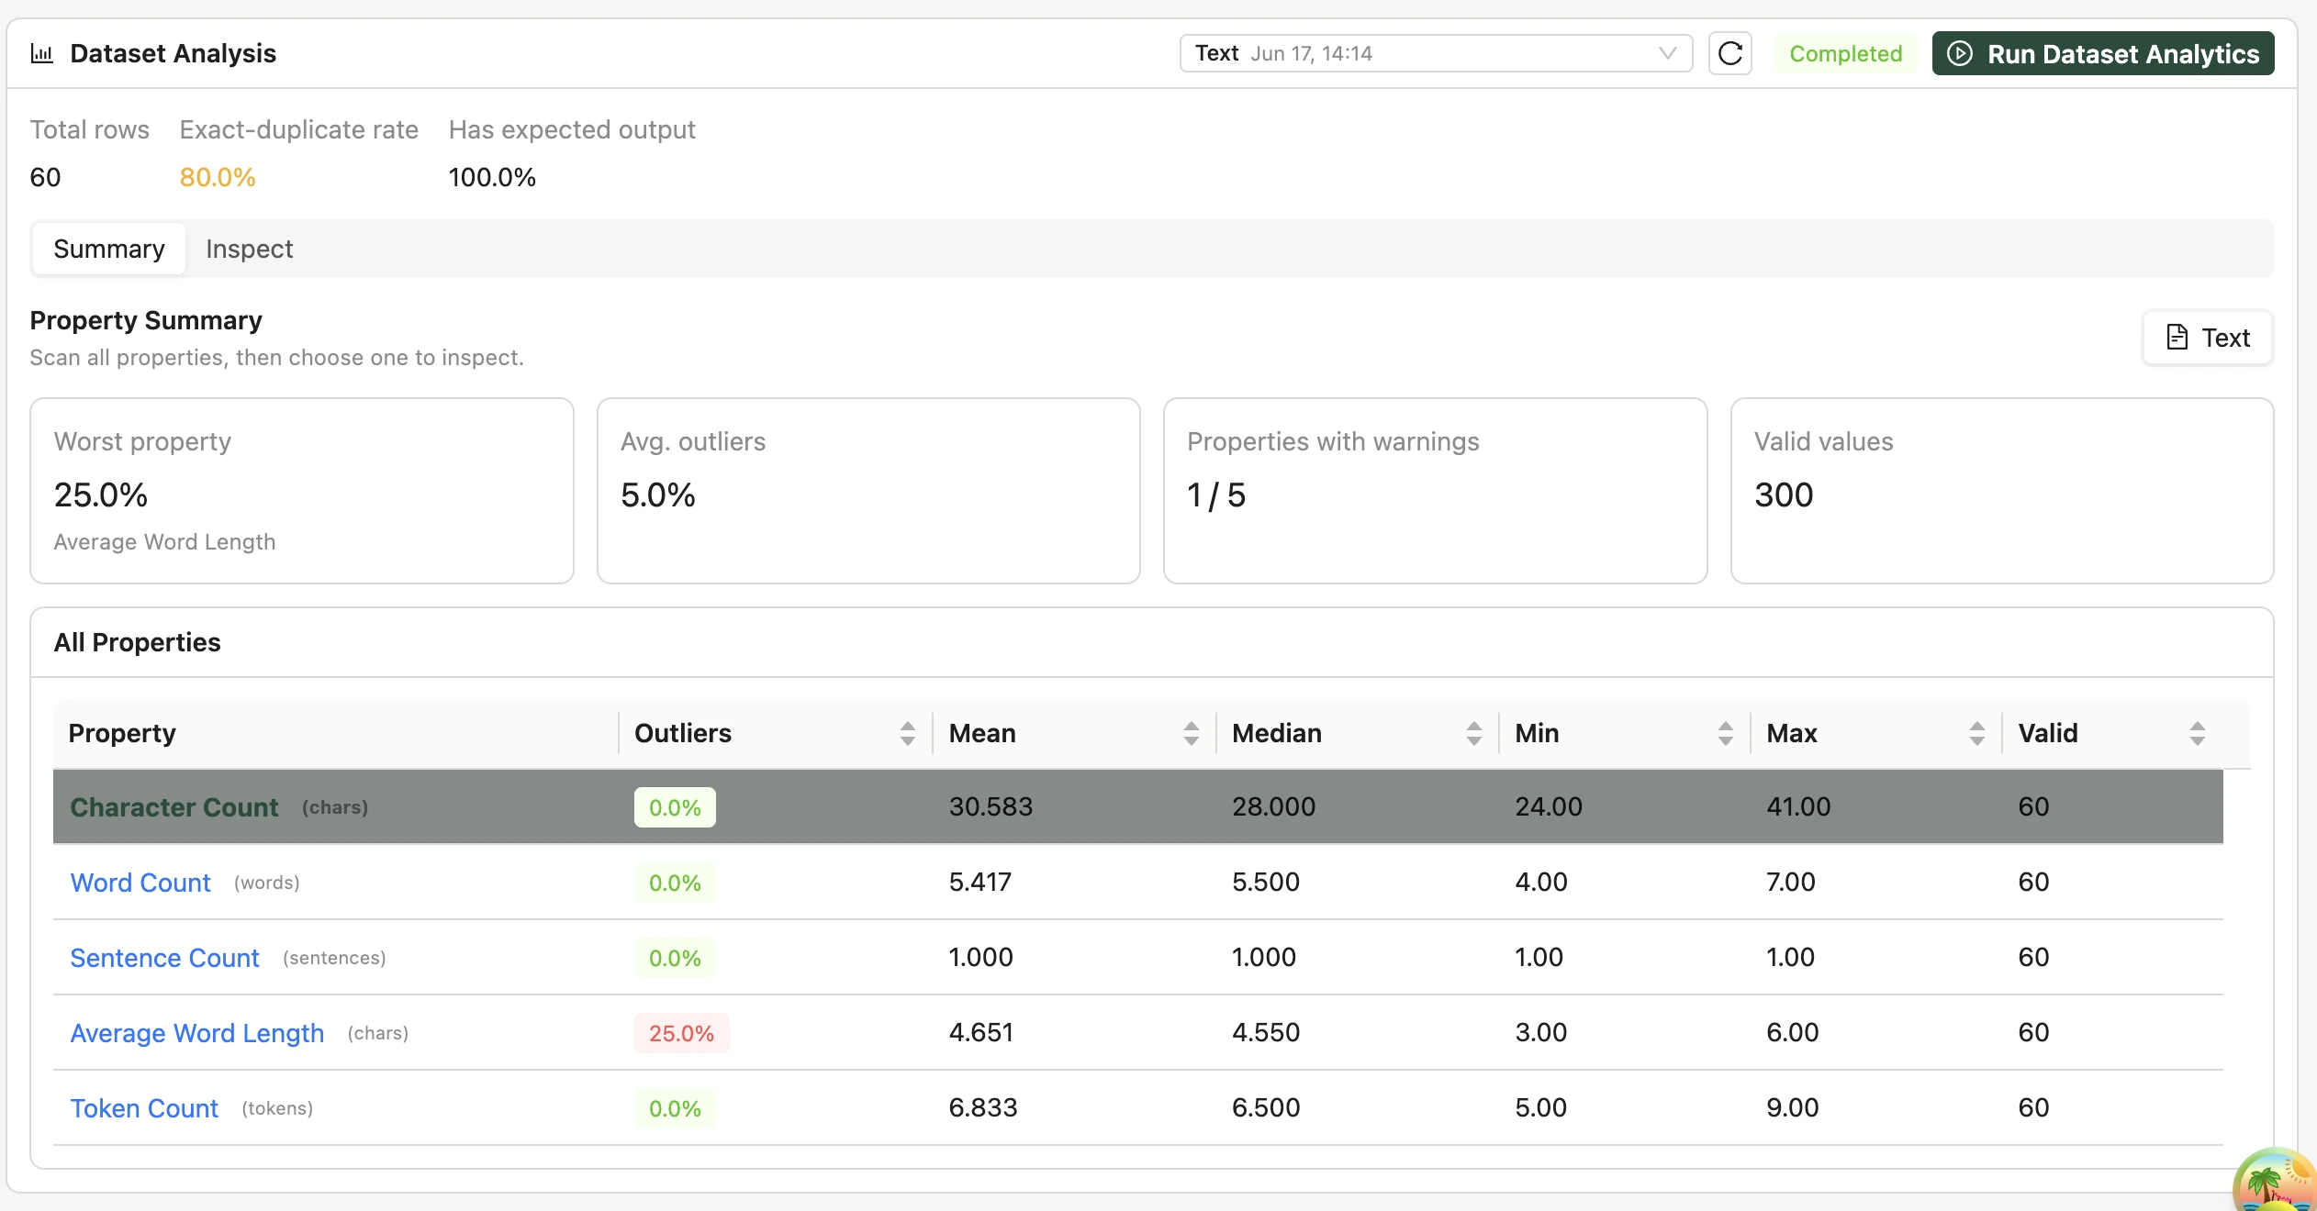Click median value 28.000
Screen dimensions: 2317x1211
(x=1273, y=806)
